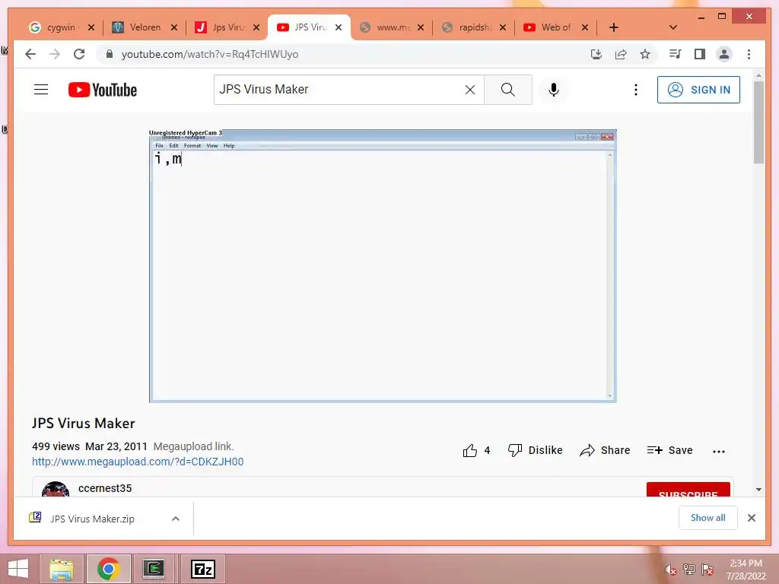Share the video

[x=605, y=450]
